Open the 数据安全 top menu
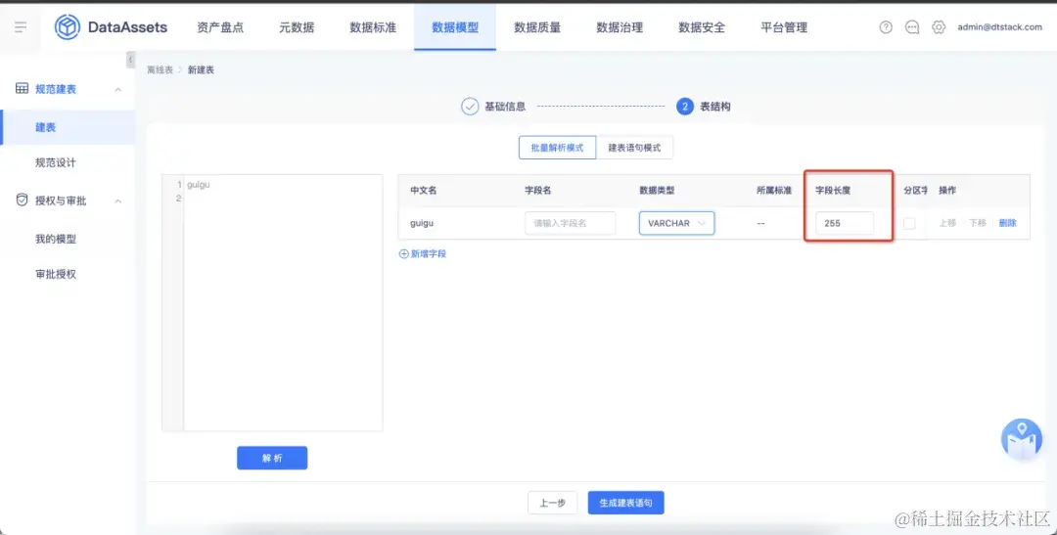 [702, 27]
